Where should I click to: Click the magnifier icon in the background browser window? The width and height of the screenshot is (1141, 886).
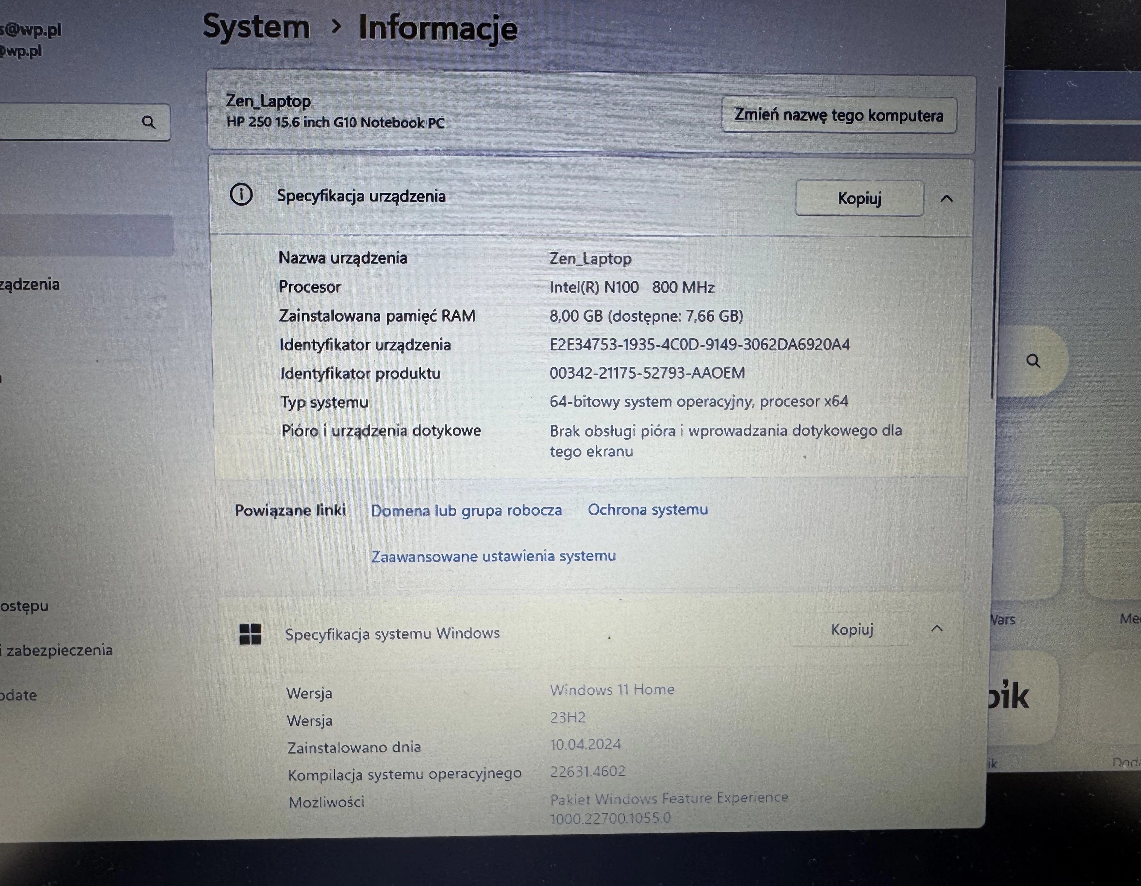pos(1033,361)
